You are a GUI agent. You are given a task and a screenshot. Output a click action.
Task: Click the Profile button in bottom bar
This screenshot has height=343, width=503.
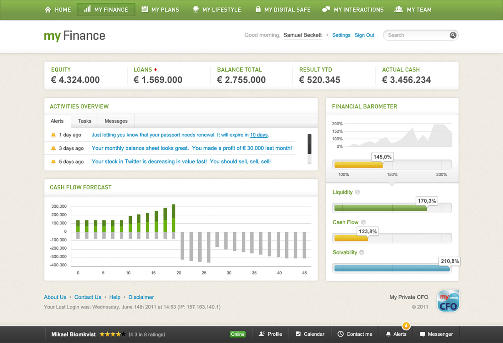[270, 334]
